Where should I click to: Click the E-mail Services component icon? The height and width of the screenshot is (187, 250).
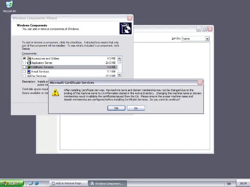pyautogui.click(x=29, y=71)
